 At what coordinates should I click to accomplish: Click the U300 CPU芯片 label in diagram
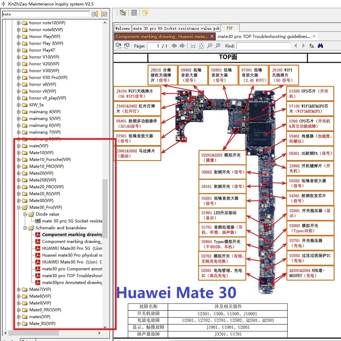click(x=310, y=124)
